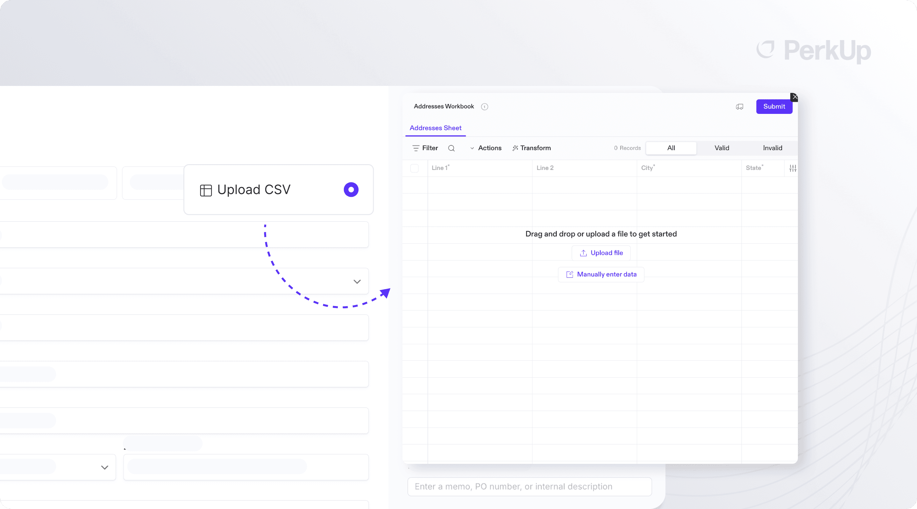Image resolution: width=917 pixels, height=509 pixels.
Task: Open the column settings sliders icon
Action: [793, 168]
